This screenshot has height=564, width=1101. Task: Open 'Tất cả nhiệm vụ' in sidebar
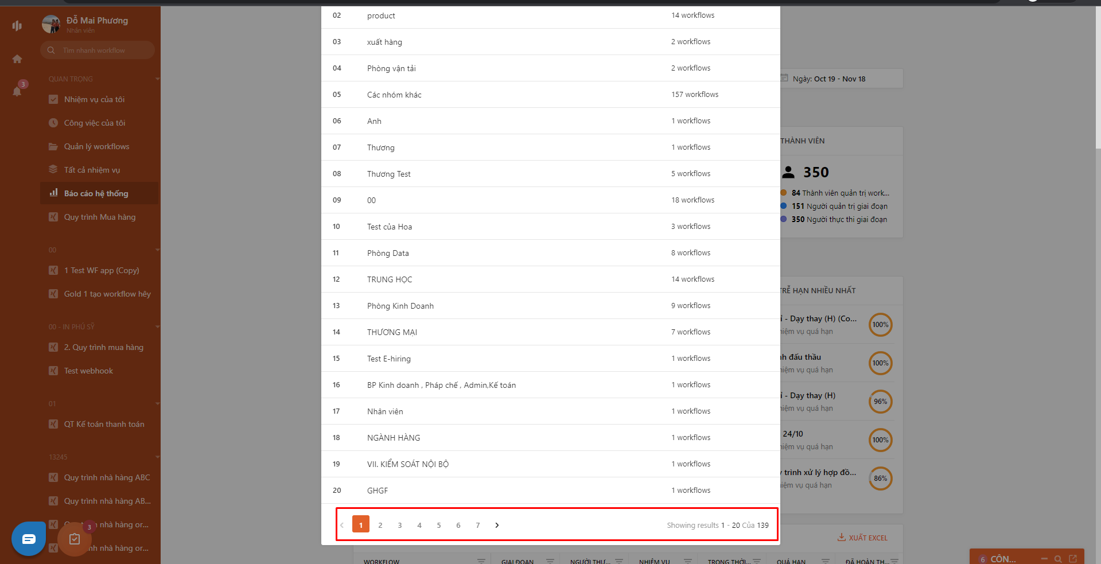point(99,170)
